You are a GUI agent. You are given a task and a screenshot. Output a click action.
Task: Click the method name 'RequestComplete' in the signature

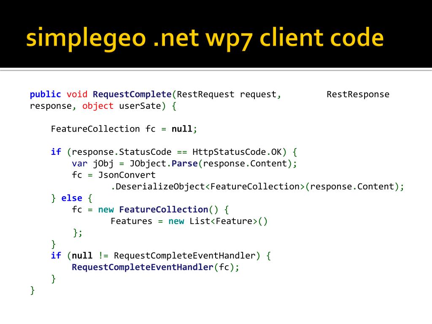point(132,94)
